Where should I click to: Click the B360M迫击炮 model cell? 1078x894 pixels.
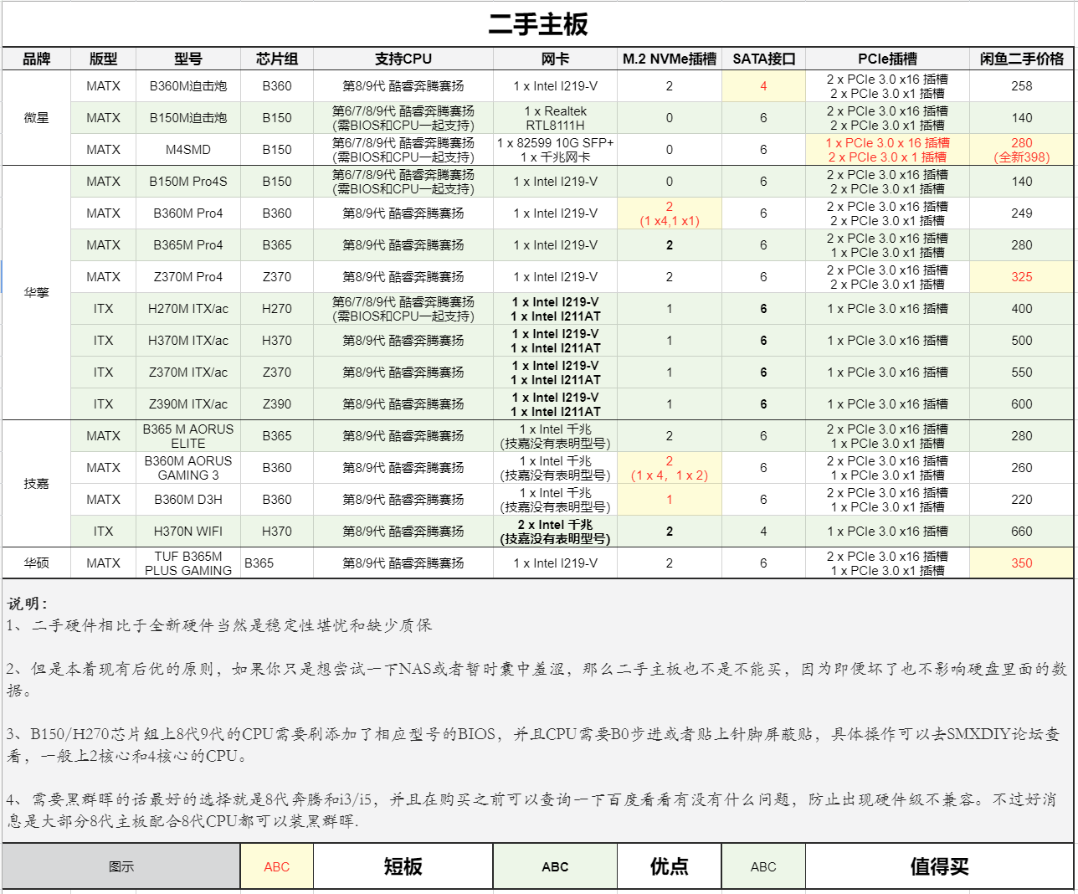coord(188,86)
